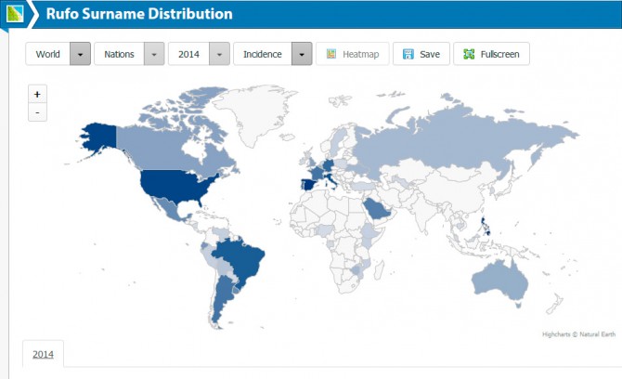The image size is (622, 379).
Task: Click the Forebears logo in the header
Action: (16, 15)
